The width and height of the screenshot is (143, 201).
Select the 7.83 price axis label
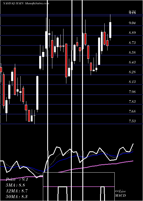tap(132, 102)
